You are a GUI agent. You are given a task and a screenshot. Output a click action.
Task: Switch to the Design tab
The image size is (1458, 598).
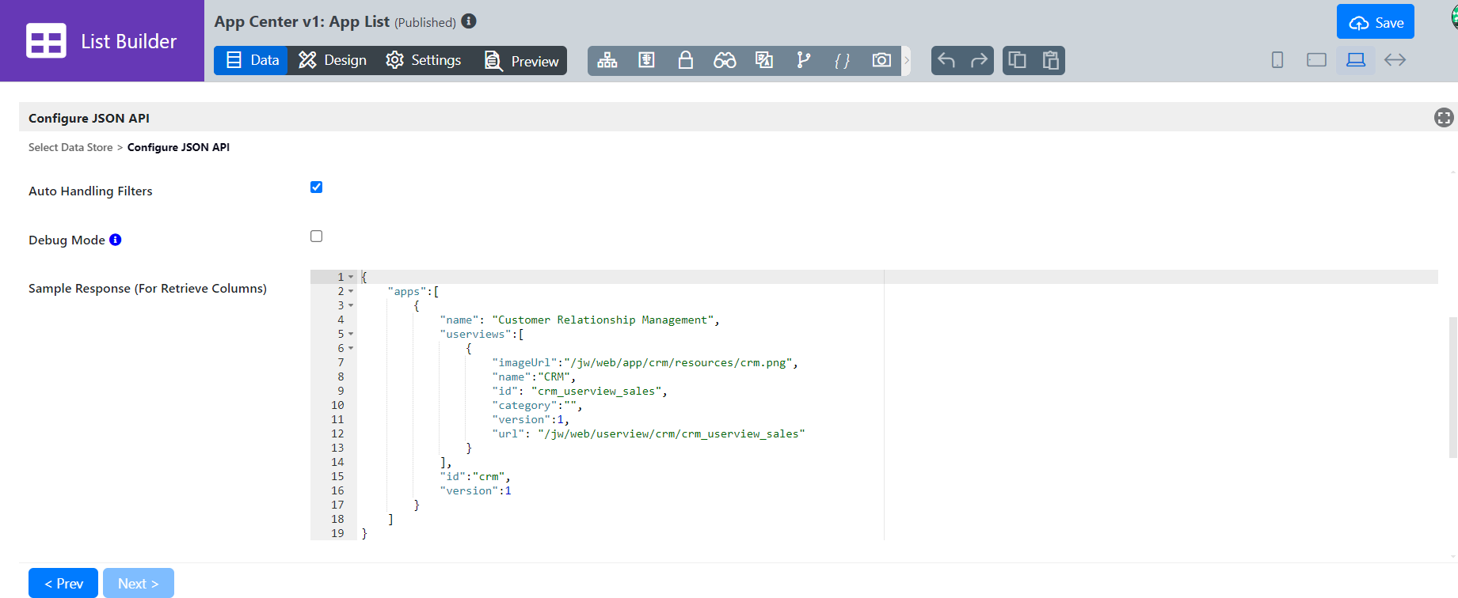click(333, 60)
